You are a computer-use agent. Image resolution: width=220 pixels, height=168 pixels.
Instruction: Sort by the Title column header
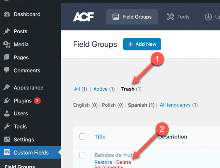100,137
